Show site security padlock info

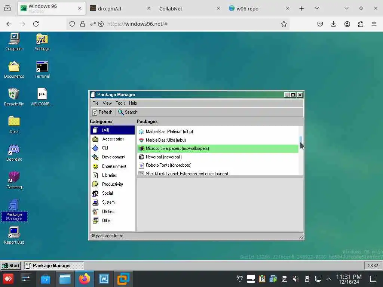tap(83, 24)
